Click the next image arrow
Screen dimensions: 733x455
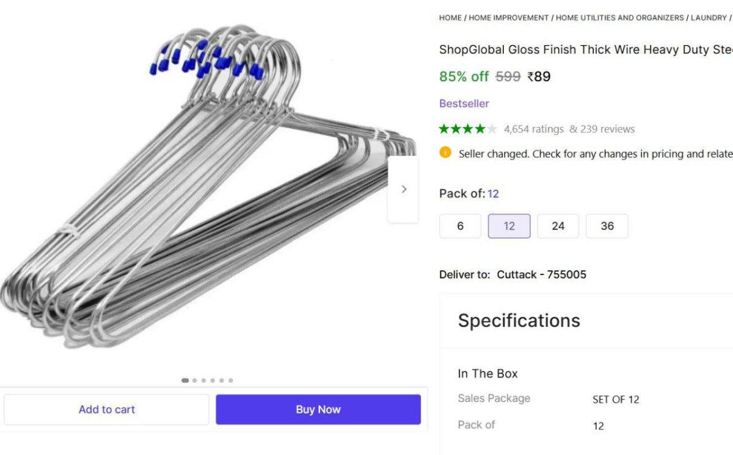403,189
